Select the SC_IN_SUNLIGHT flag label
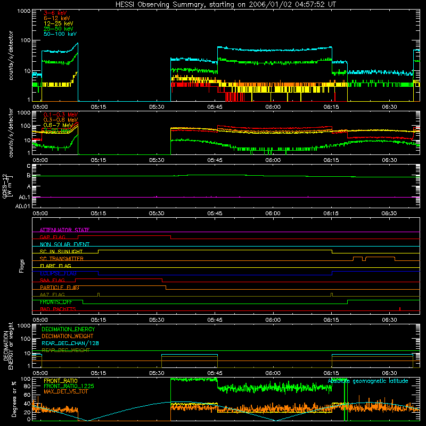The height and width of the screenshot is (426, 426). point(61,251)
